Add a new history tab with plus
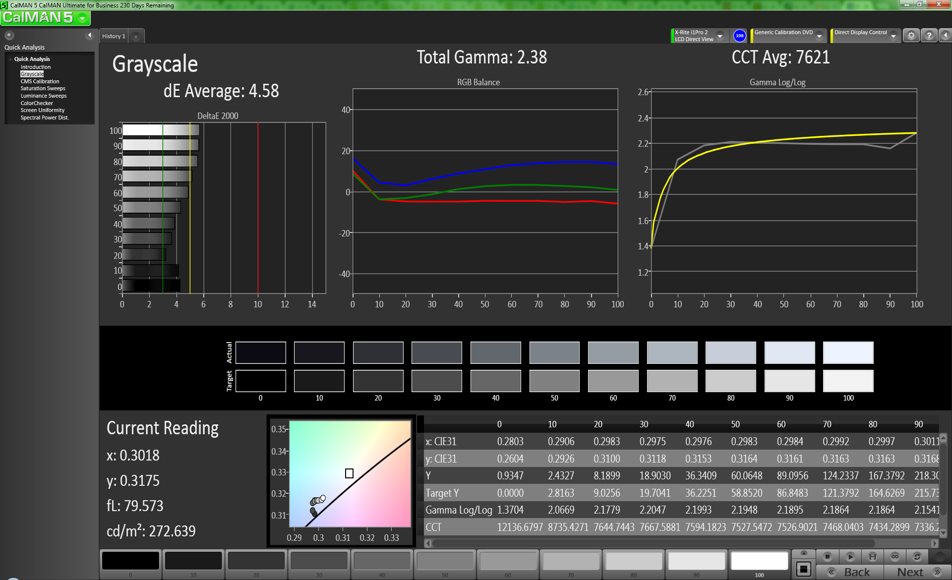 (x=136, y=36)
